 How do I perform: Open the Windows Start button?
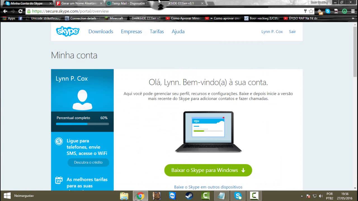pyautogui.click(x=7, y=196)
